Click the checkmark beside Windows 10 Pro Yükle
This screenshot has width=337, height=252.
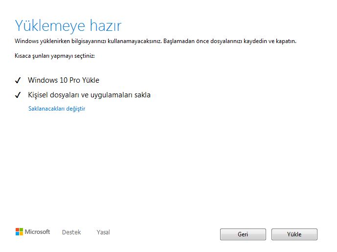pos(18,80)
